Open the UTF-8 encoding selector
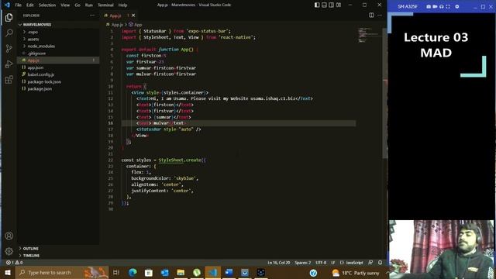Viewport: 496px width, 279px height. point(321,263)
